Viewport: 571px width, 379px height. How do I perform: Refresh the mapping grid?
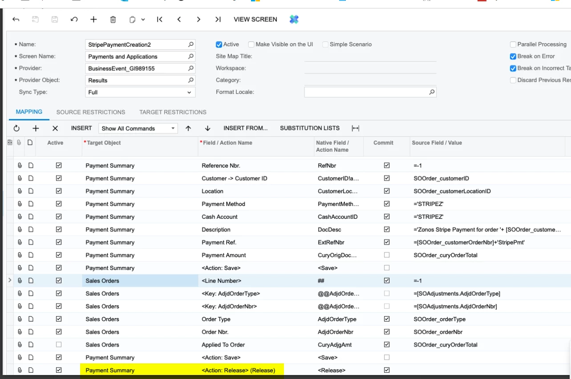coord(16,128)
